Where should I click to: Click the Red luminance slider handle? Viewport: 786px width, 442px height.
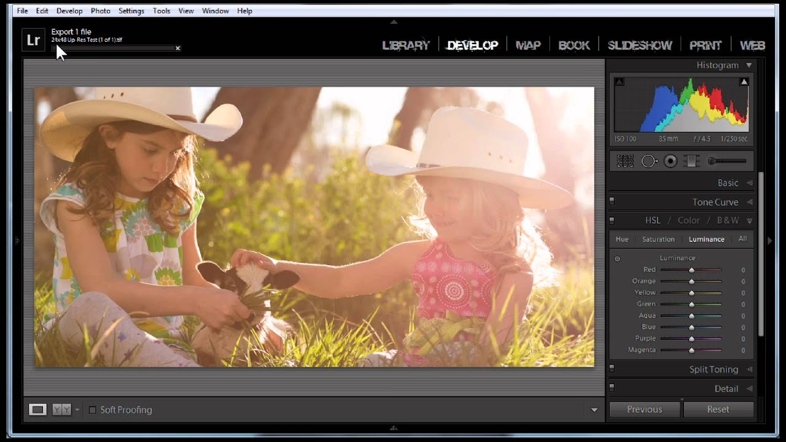pyautogui.click(x=691, y=270)
